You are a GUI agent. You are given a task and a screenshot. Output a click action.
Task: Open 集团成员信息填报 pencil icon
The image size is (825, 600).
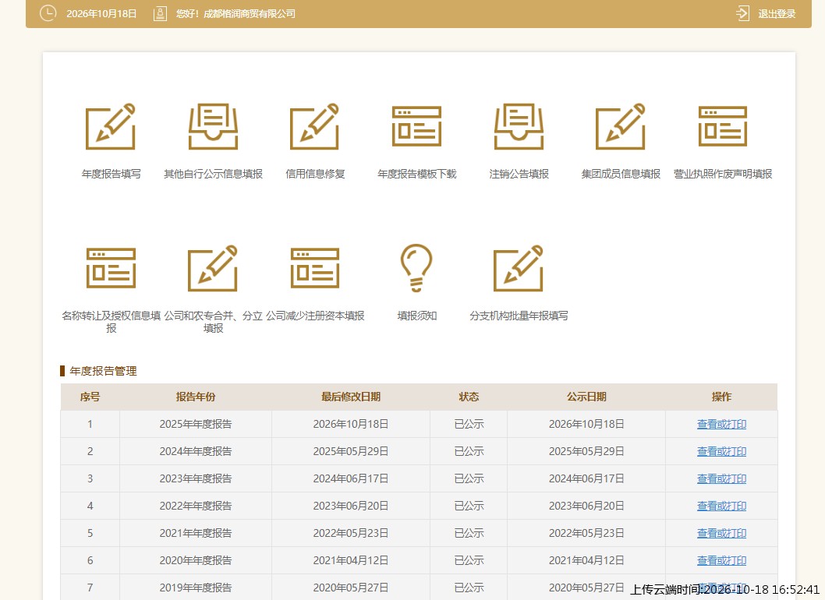click(x=621, y=127)
